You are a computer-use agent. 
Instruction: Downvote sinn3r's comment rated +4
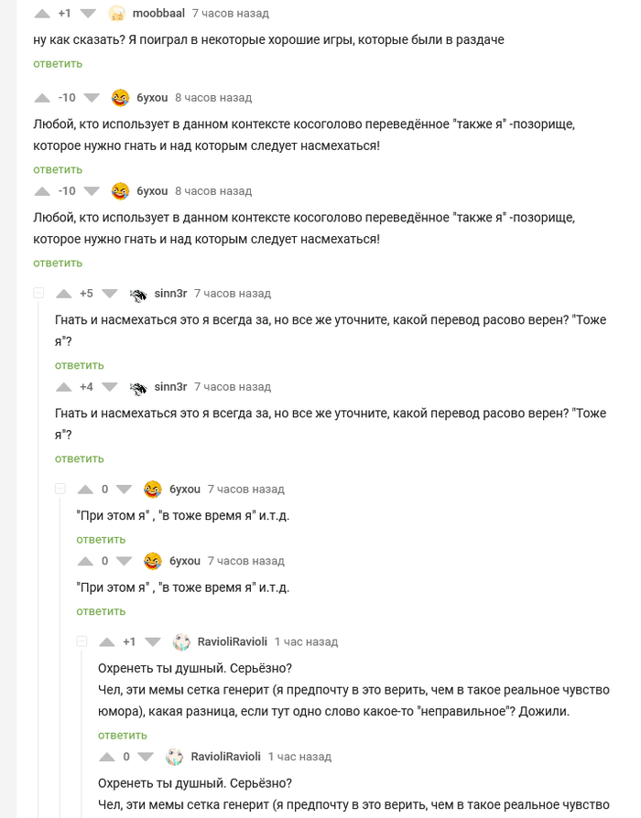click(109, 387)
